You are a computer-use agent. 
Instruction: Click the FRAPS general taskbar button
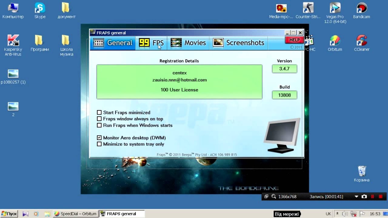(122, 214)
